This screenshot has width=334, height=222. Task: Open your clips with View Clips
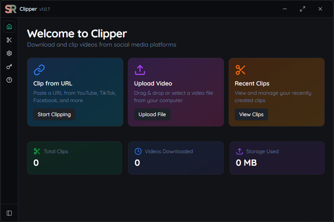(x=251, y=114)
